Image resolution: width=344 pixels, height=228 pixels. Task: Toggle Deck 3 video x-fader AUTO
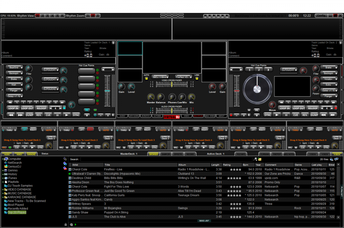(163, 130)
